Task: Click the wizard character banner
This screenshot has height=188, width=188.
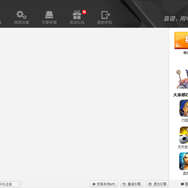Action: [x=182, y=79]
